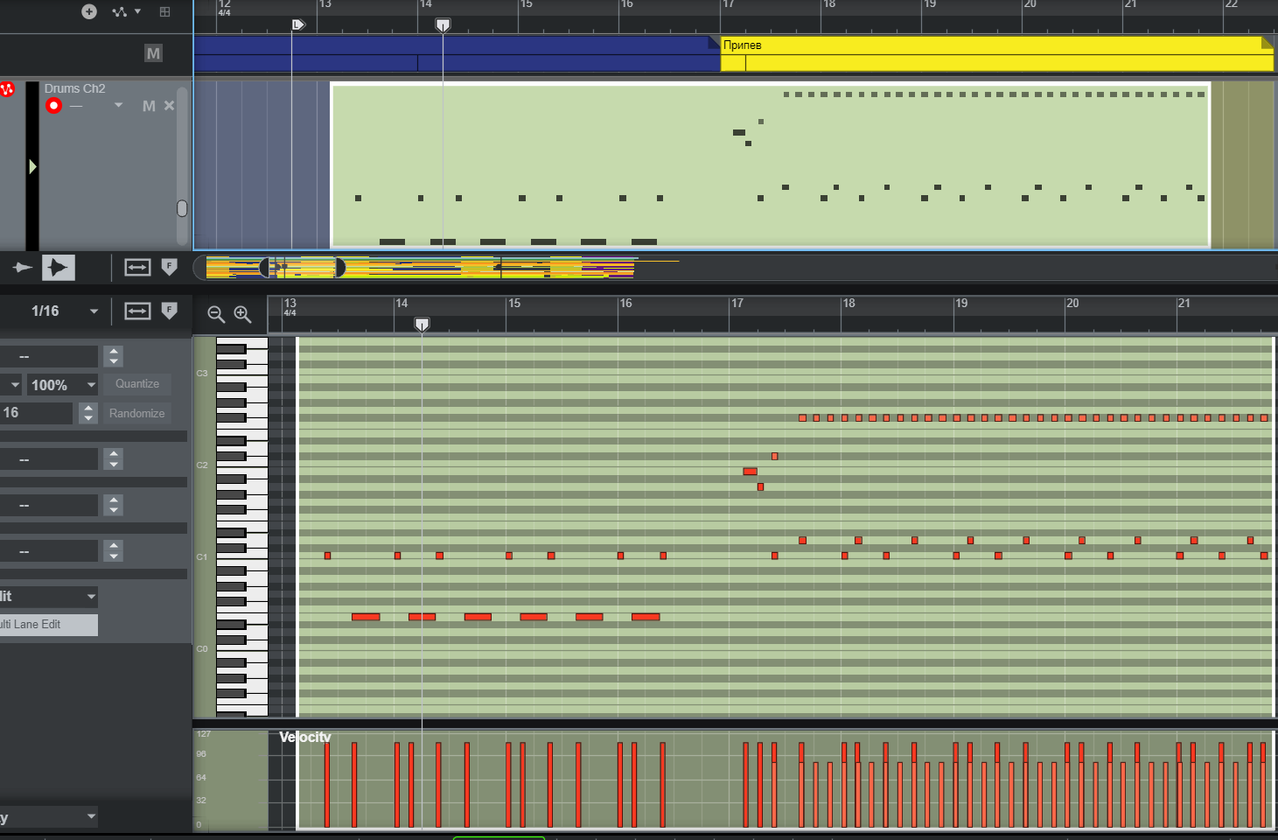Click the zoom out magnifier icon
1278x840 pixels.
(x=216, y=315)
